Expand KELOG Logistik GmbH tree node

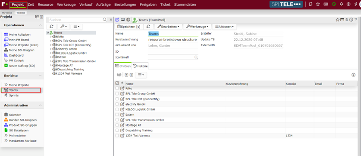click(x=50, y=53)
